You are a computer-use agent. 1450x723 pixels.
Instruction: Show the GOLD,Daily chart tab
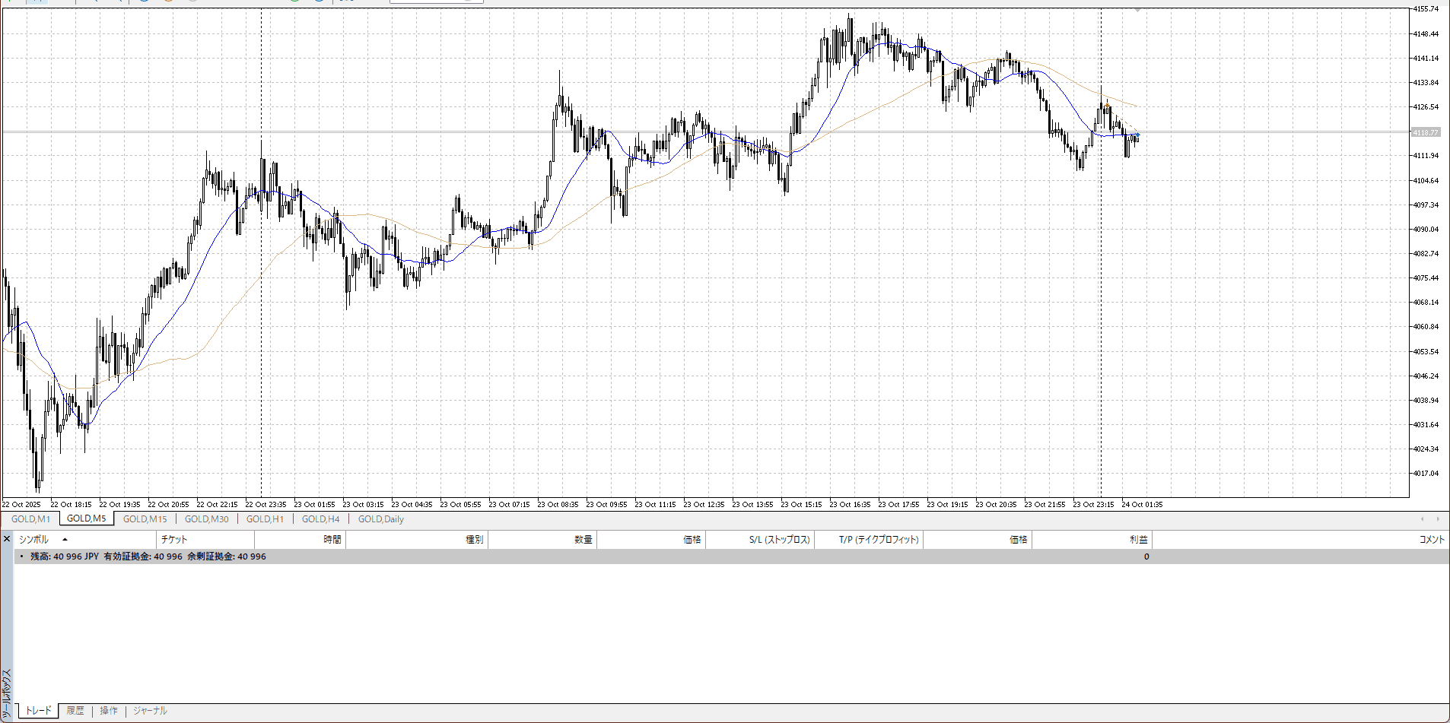point(380,519)
